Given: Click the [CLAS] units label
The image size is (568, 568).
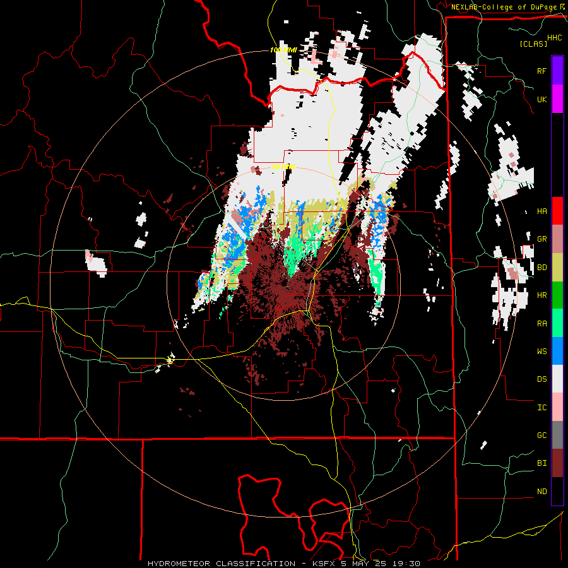Looking at the screenshot, I should [x=533, y=44].
